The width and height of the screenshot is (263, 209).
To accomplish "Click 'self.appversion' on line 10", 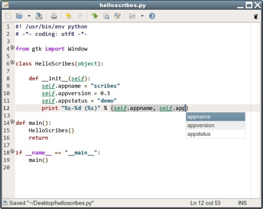I will 66,93.
